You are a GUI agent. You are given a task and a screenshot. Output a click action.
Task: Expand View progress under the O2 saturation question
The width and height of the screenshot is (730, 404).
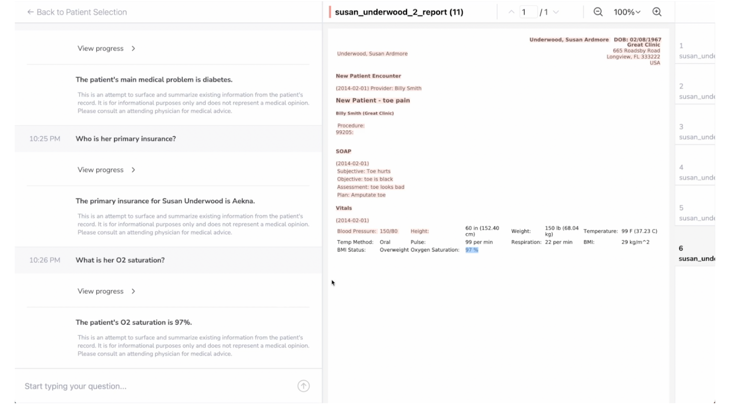tap(106, 291)
